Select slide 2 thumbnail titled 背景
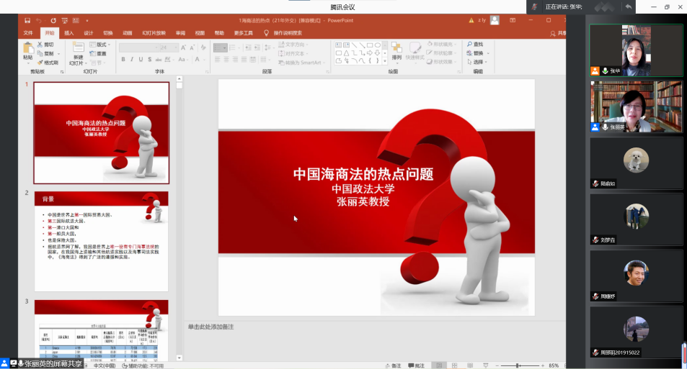 (101, 242)
